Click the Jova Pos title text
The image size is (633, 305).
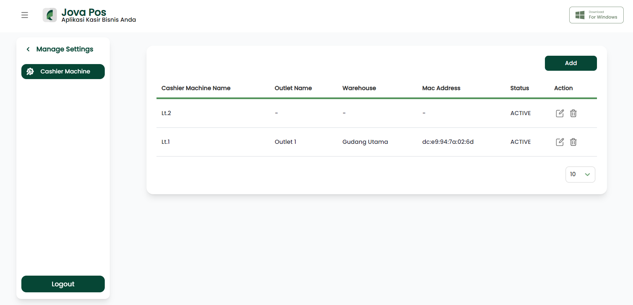pos(84,12)
